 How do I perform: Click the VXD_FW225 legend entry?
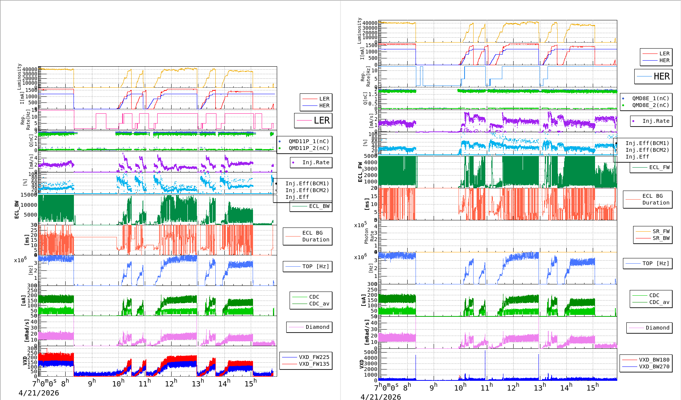(314, 357)
